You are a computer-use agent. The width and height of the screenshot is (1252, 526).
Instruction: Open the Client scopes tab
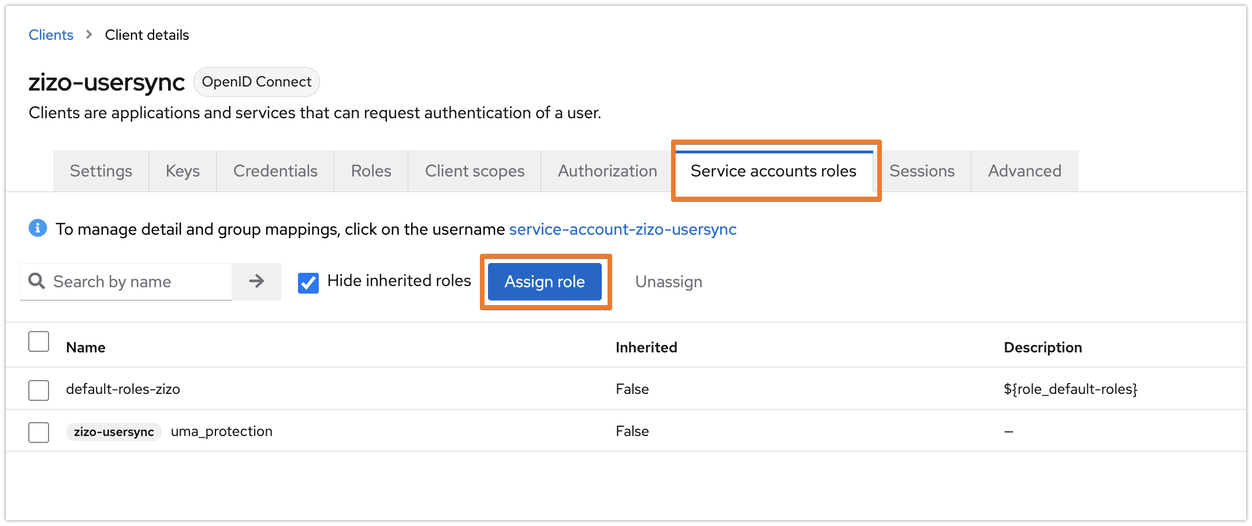tap(475, 171)
